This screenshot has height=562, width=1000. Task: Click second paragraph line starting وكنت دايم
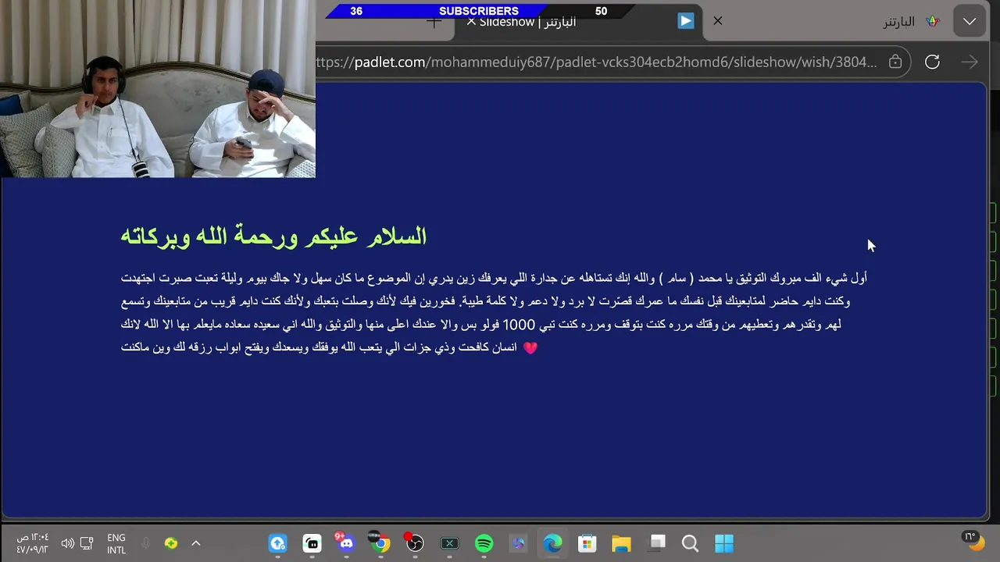[x=485, y=301]
